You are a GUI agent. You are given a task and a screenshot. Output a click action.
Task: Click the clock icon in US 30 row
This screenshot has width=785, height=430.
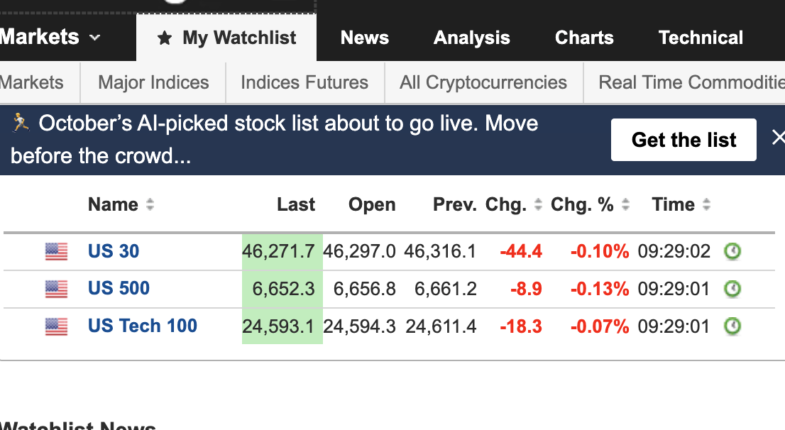tap(732, 251)
